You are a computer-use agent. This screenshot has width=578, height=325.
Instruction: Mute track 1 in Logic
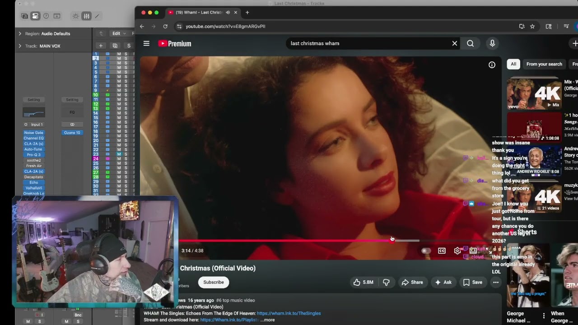coord(119,54)
